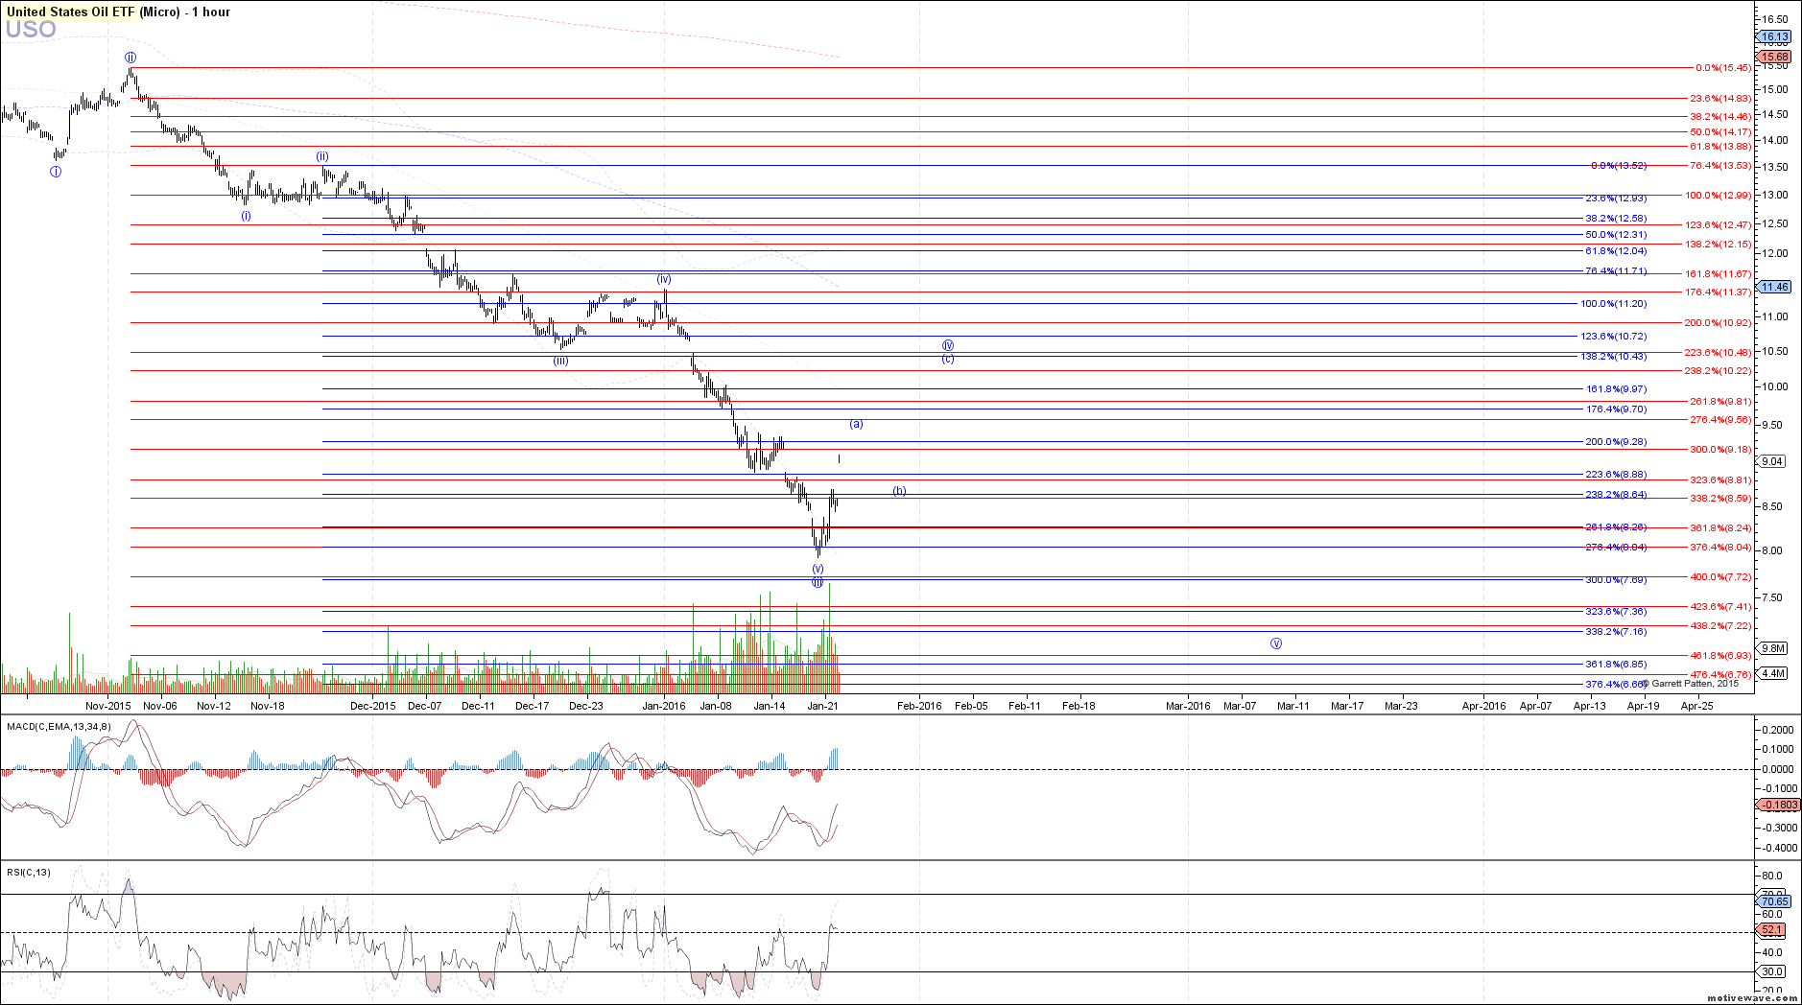Select the 61.8%(13.88) retracement label

[x=1720, y=147]
